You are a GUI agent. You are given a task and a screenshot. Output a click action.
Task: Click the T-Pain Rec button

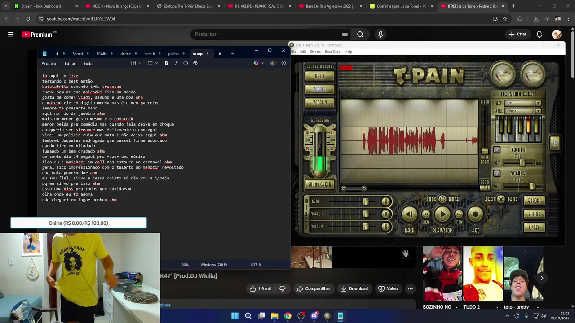(x=475, y=214)
